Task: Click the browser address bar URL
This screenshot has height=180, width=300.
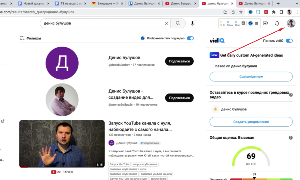Action: coord(37,12)
